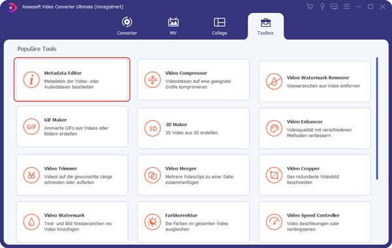Image resolution: width=392 pixels, height=248 pixels.
Task: Click the 3D Maker icon
Action: (152, 128)
